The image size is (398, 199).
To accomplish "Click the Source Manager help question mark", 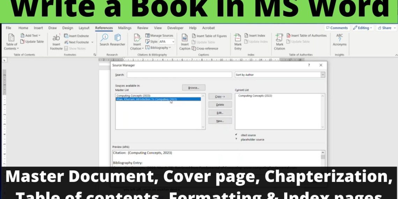I will click(309, 65).
